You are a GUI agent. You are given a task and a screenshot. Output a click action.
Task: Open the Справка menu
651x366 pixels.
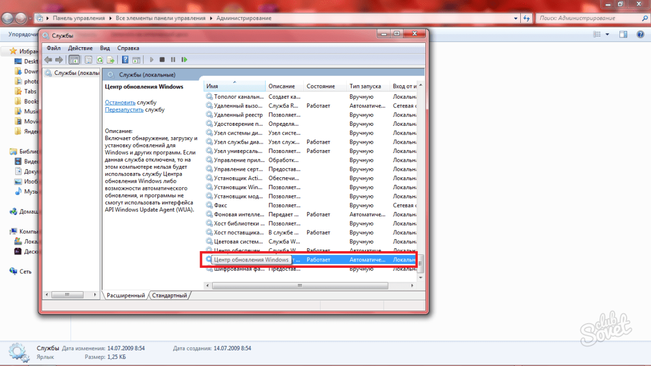click(128, 48)
